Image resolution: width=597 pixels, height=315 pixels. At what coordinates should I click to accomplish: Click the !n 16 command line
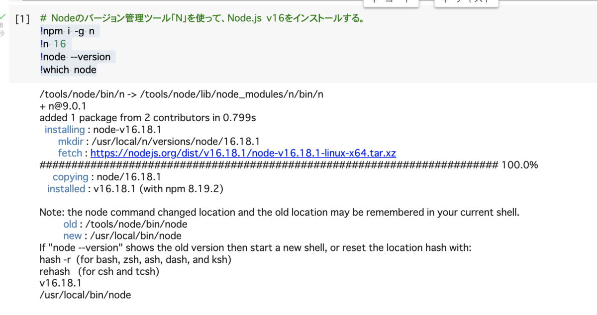(51, 44)
